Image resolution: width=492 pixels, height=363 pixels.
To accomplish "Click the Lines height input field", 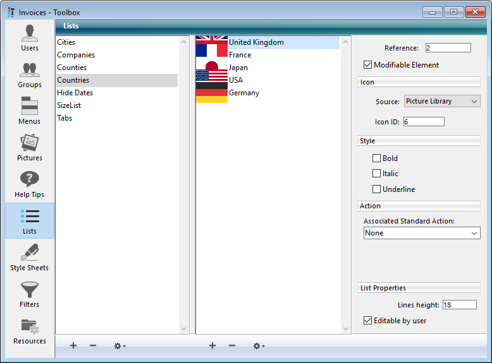I will (459, 305).
